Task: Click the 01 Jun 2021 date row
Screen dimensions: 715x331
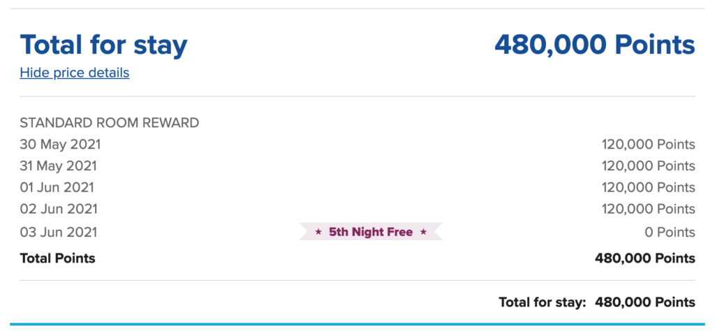Action: [357, 187]
